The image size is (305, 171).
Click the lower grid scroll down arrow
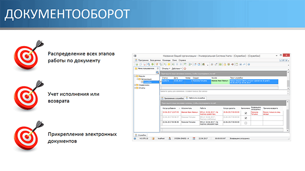pos(288,131)
